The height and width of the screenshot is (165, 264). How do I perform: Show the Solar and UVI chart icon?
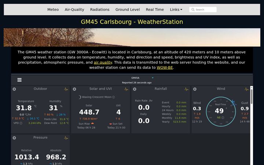pos(126,89)
